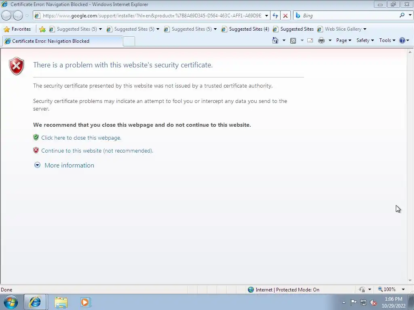
Task: Open Windows Media Player from the taskbar
Action: [85, 302]
